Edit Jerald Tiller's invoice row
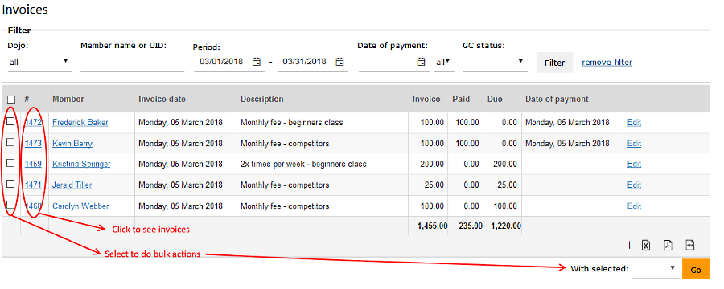 tap(634, 185)
